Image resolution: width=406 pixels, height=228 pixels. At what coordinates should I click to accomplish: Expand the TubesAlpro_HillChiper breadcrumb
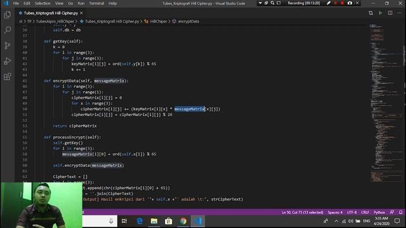click(x=55, y=22)
